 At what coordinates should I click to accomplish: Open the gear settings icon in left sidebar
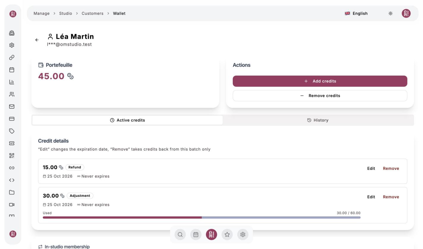(x=12, y=45)
